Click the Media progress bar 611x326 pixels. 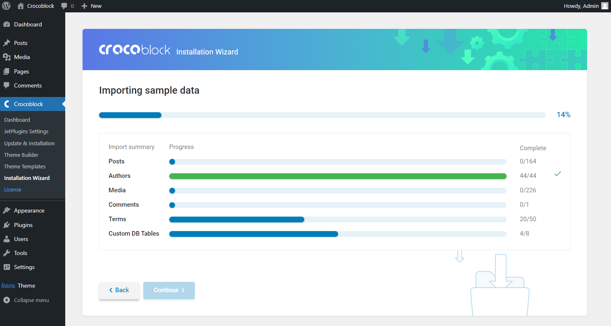338,191
